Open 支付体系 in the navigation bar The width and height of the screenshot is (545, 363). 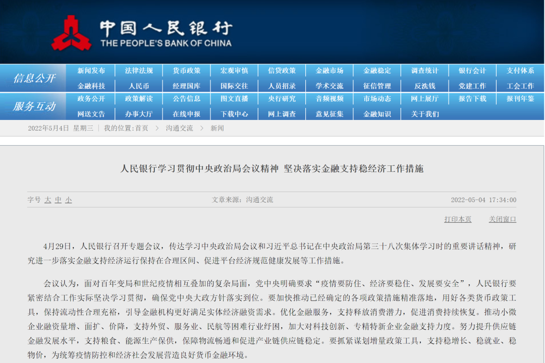coord(520,71)
